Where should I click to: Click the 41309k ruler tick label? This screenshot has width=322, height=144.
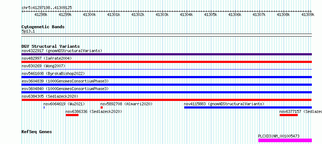point(308,14)
